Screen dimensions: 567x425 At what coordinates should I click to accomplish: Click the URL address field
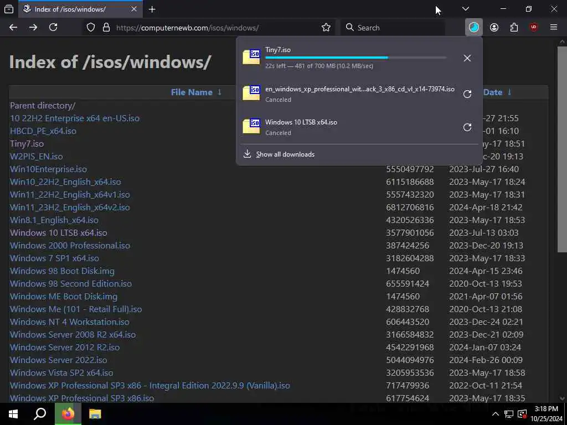[217, 28]
